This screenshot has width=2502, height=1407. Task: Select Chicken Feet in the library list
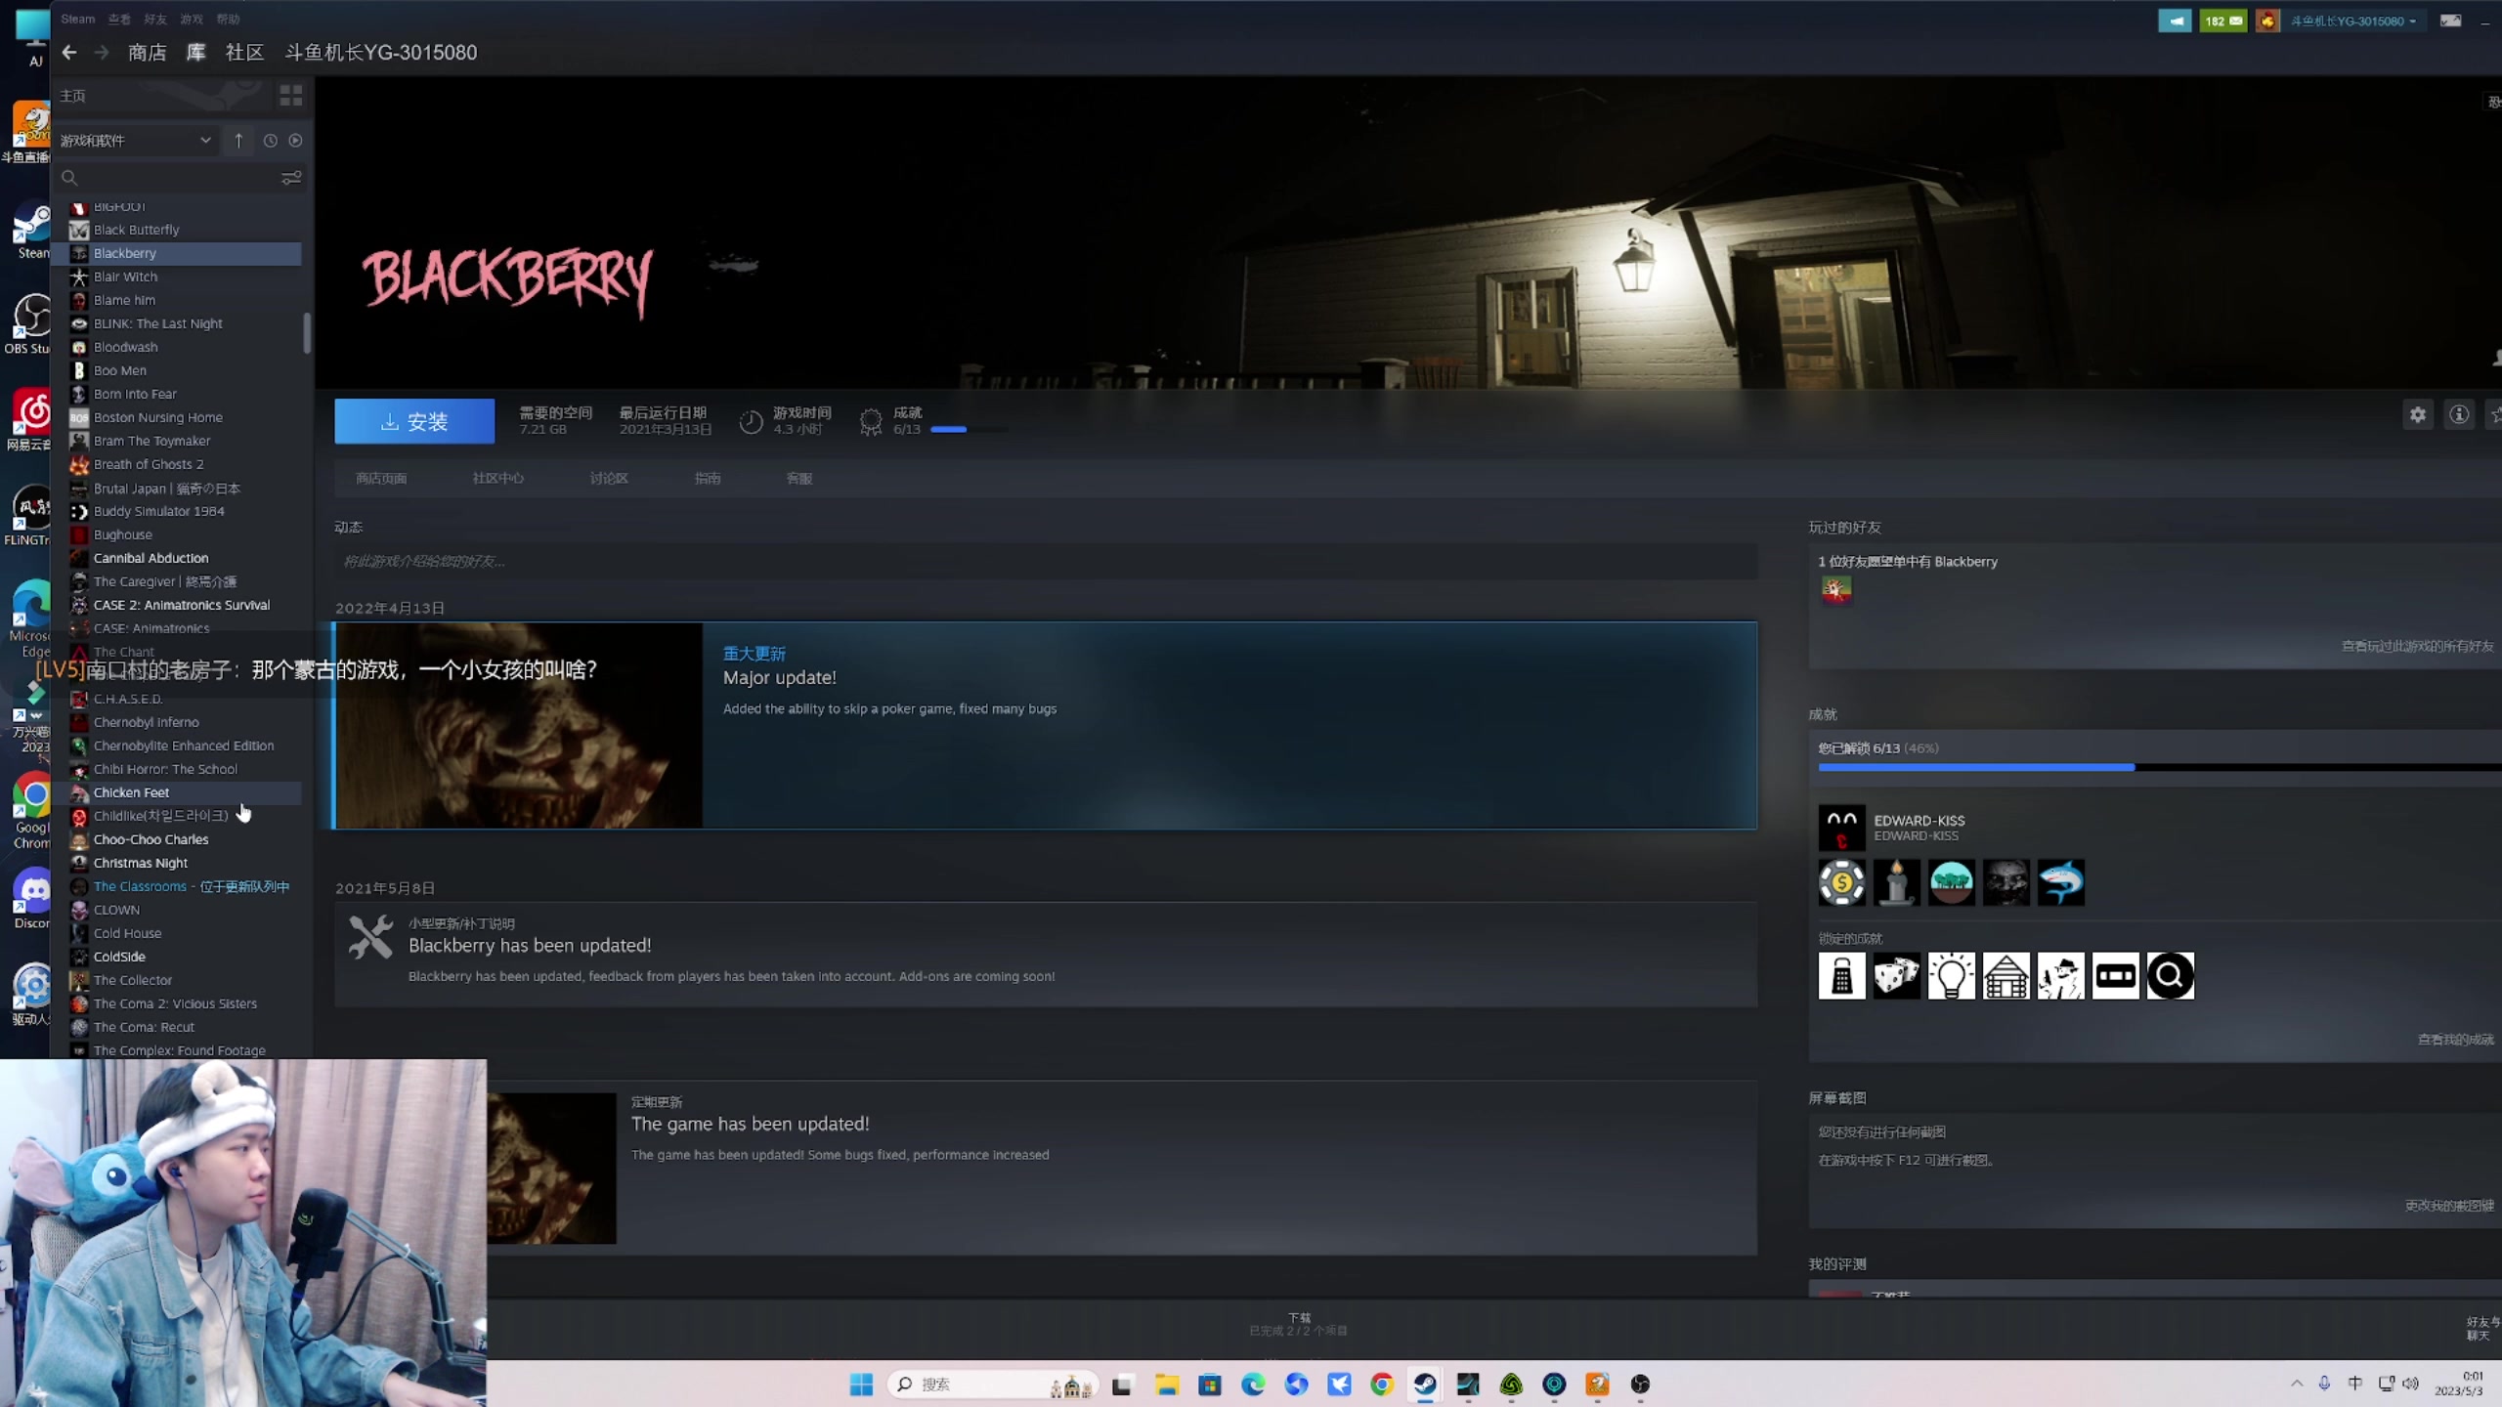(132, 792)
